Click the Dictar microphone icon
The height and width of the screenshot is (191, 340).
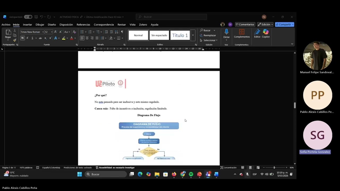pyautogui.click(x=226, y=32)
